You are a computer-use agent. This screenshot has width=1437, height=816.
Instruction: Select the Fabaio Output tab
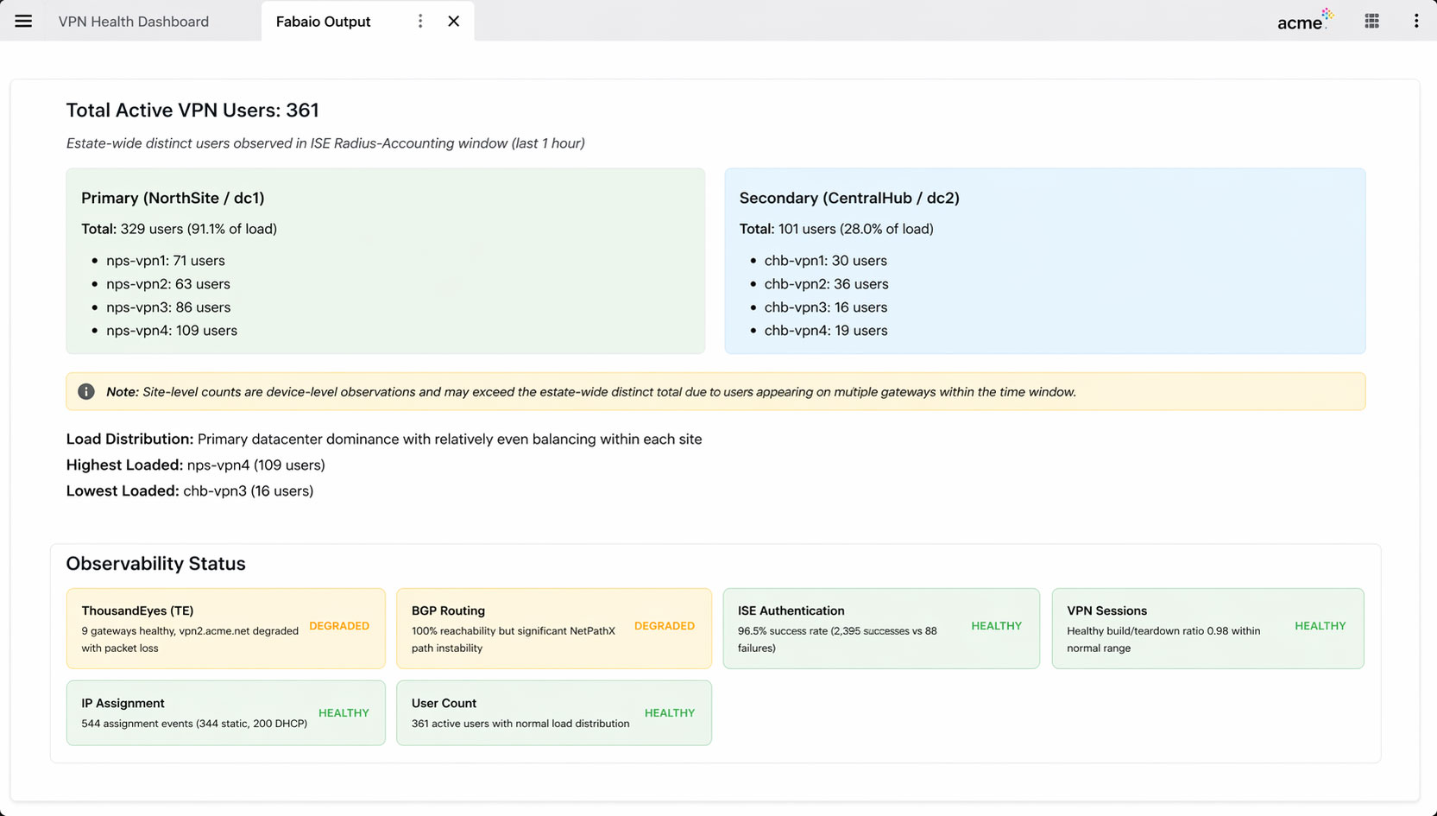[x=324, y=22]
